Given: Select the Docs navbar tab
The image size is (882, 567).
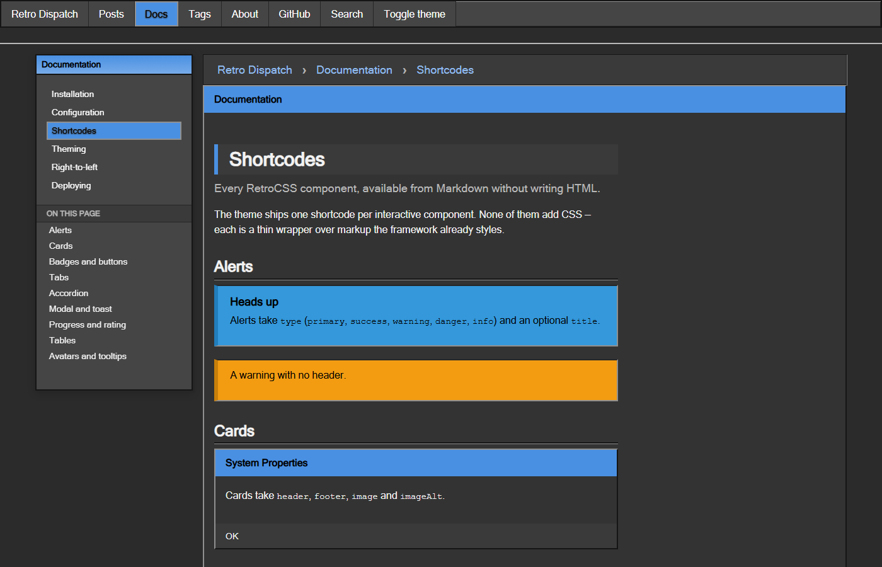Looking at the screenshot, I should pos(156,14).
